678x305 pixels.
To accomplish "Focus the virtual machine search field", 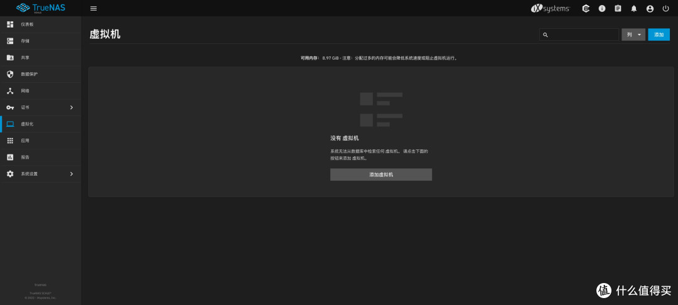I will click(579, 35).
